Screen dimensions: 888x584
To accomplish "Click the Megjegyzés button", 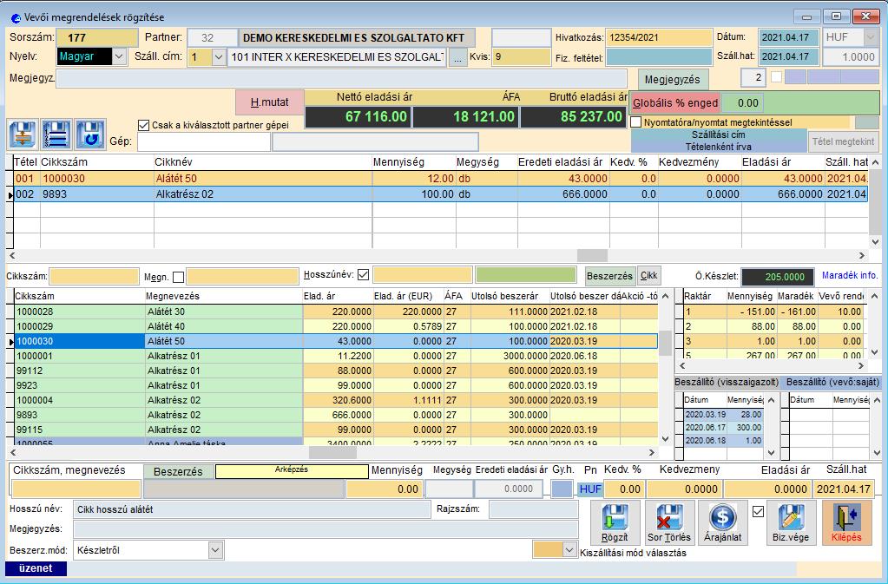I will click(x=672, y=80).
